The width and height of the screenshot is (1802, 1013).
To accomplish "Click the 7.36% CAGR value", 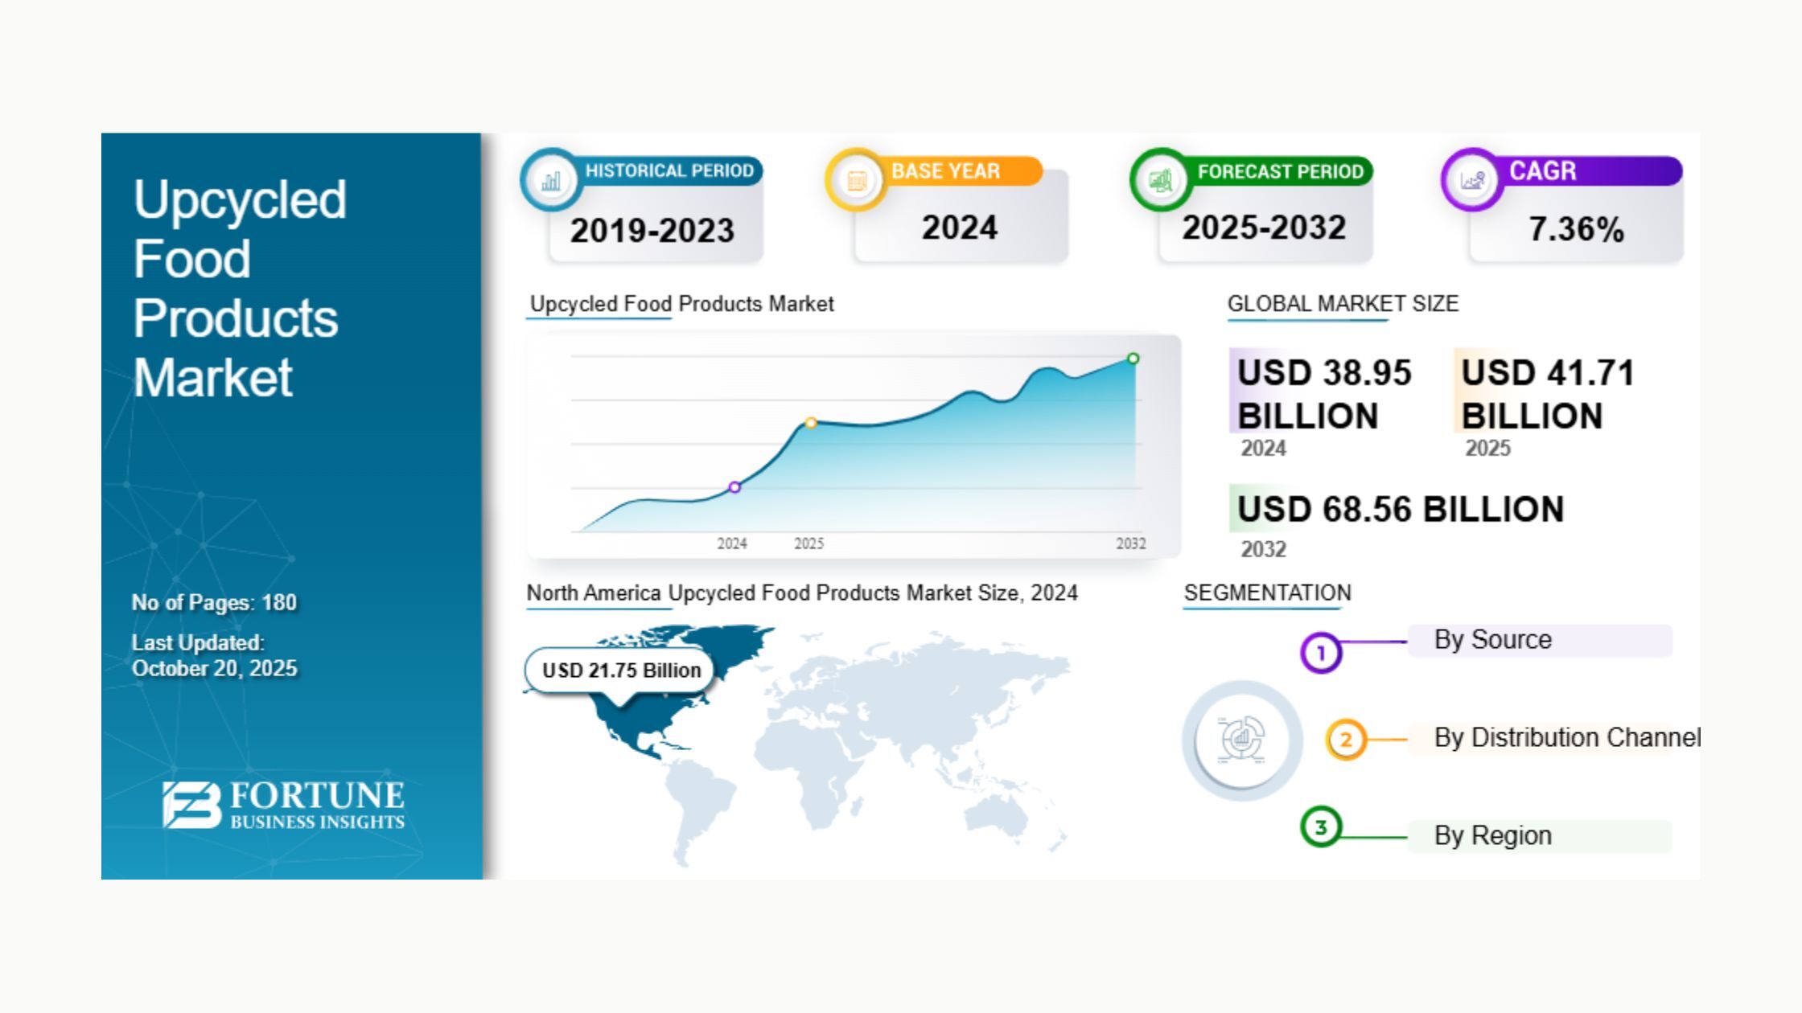I will [1576, 230].
